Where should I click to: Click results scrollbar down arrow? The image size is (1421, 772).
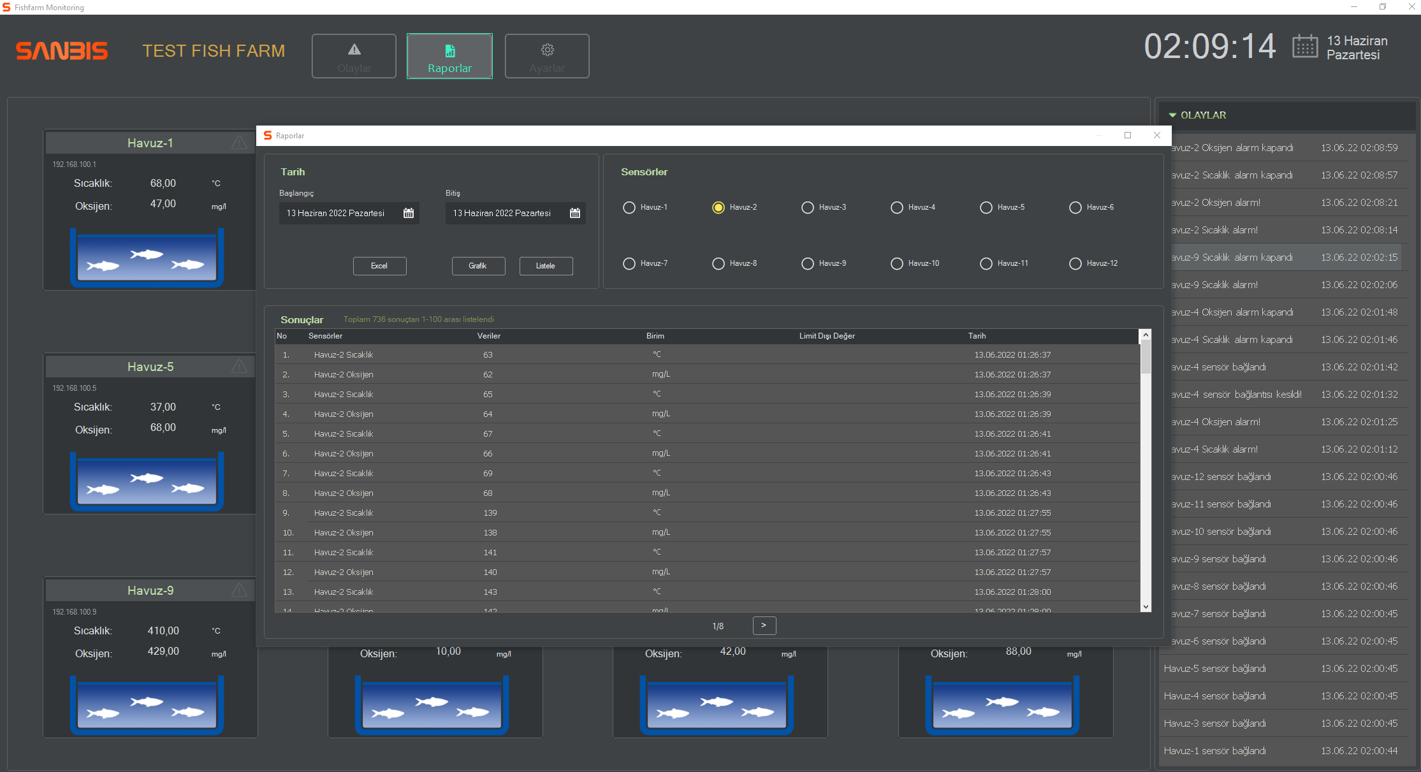(1146, 607)
